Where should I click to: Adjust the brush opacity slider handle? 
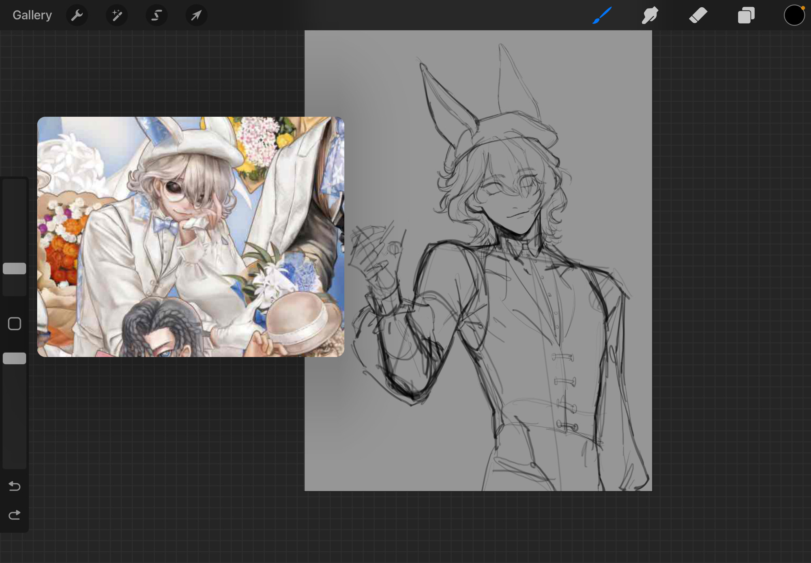click(15, 358)
